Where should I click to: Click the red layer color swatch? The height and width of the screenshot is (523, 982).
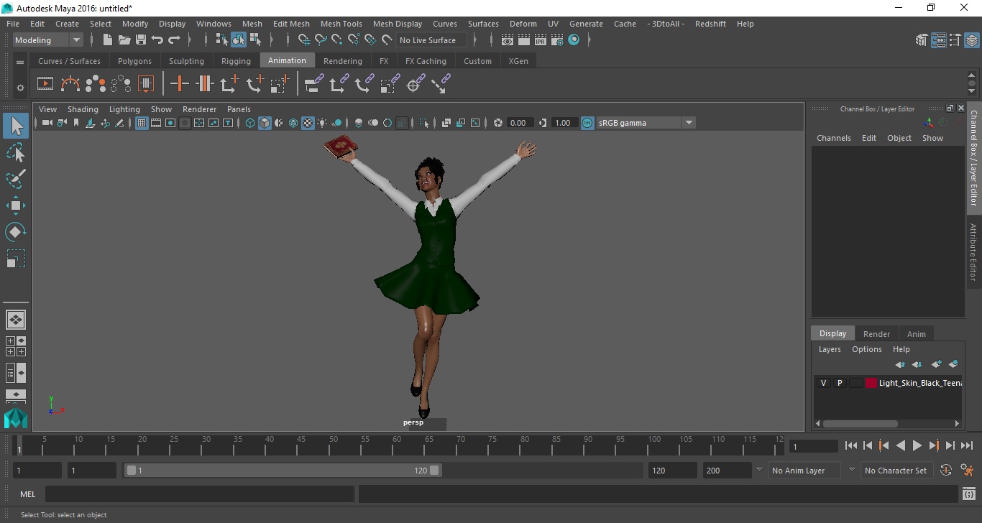tap(871, 383)
